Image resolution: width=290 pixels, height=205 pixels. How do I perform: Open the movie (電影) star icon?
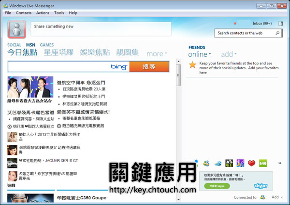point(229,163)
